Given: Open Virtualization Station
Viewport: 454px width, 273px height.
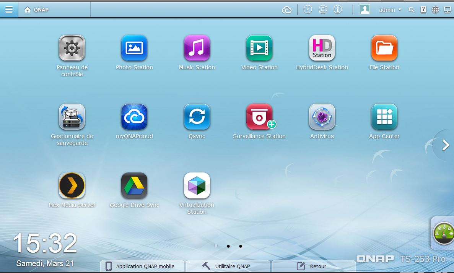Looking at the screenshot, I should 197,186.
